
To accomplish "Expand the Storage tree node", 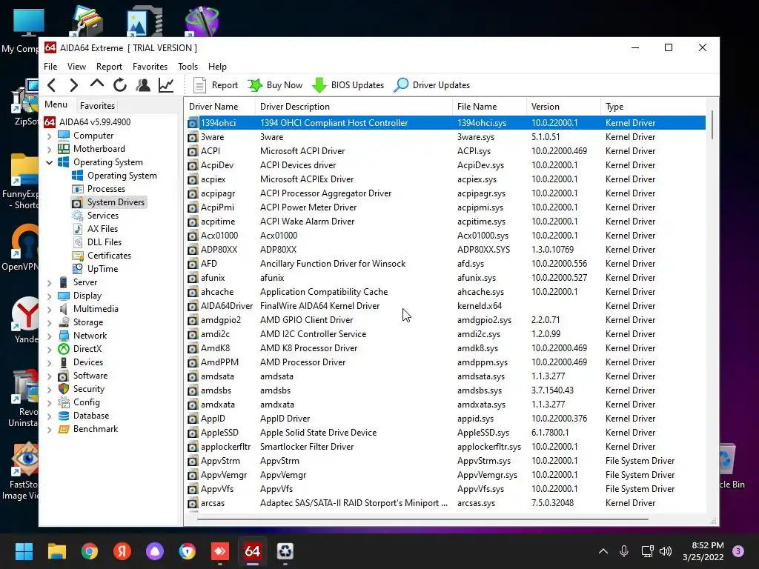I will pyautogui.click(x=50, y=323).
